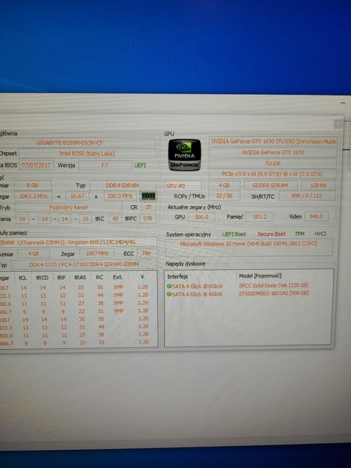Click the tRCD column header
The height and width of the screenshot is (468, 351).
point(42,277)
